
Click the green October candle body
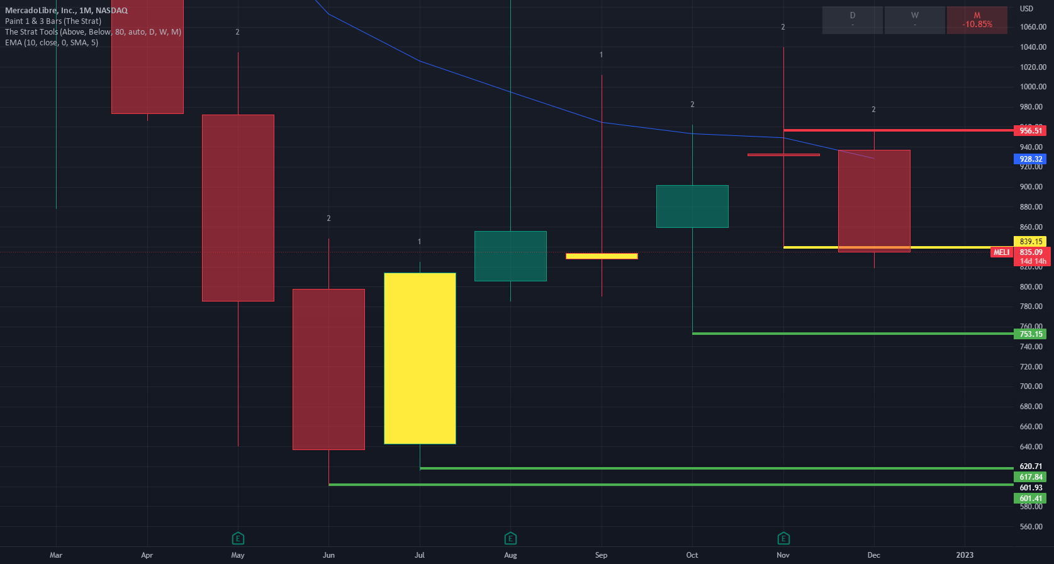692,206
